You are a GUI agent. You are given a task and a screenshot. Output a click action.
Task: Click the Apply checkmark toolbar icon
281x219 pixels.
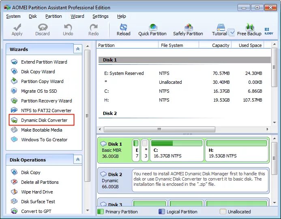17,27
